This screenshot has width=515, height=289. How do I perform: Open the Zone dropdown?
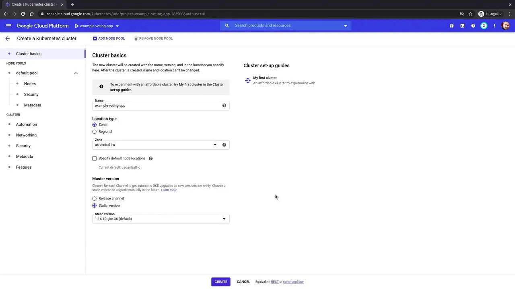click(215, 144)
